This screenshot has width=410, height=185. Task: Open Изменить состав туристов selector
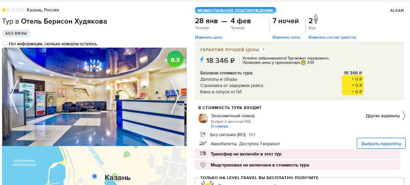coord(332,37)
